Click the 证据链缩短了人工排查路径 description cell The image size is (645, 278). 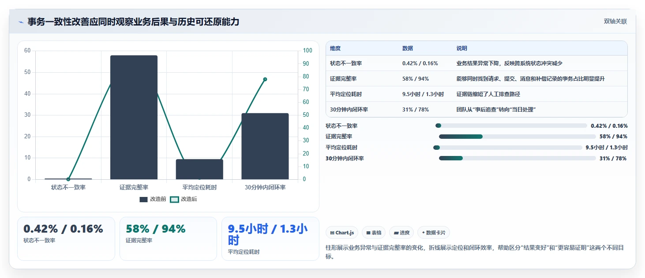488,94
